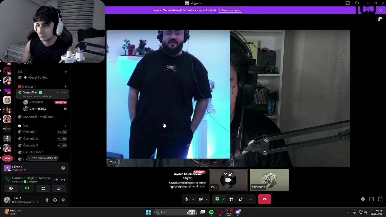Screen dimensions: 386x217
Task: Open more options three-dot menu in call bar
Action: [x=250, y=199]
